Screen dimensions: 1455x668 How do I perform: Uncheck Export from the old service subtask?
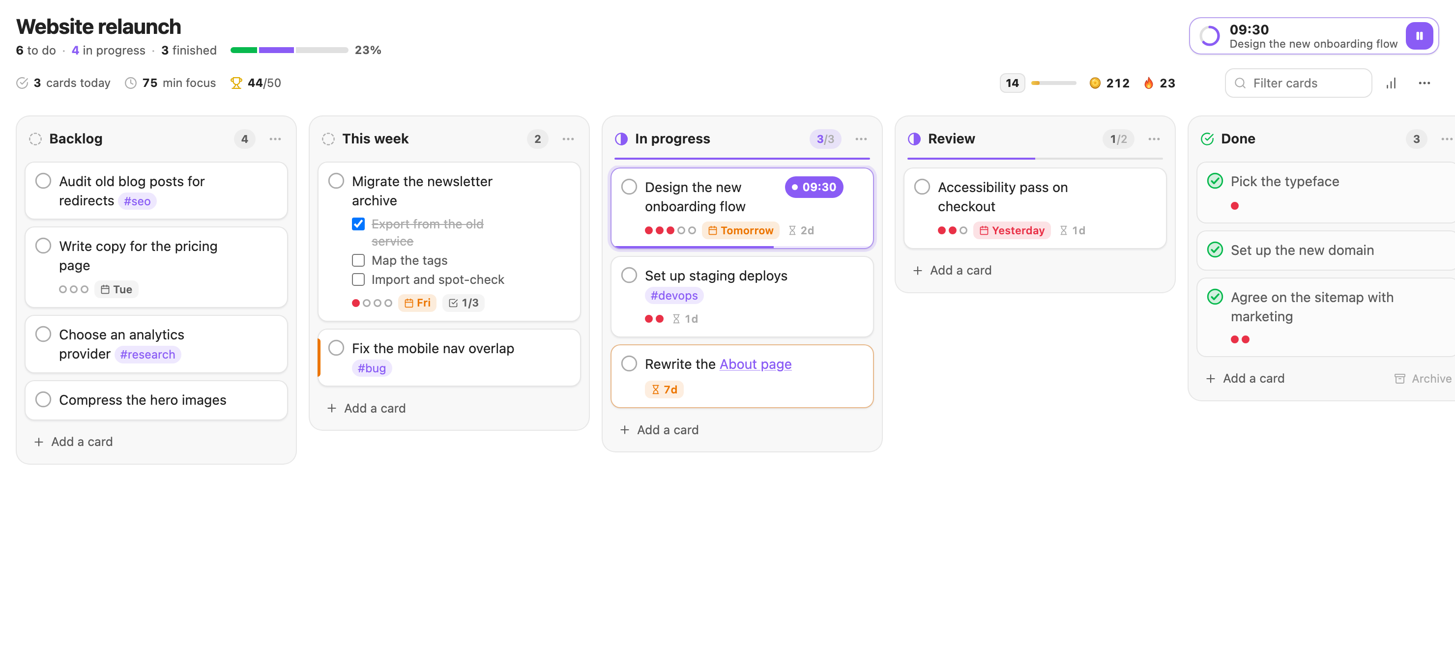[x=358, y=224]
